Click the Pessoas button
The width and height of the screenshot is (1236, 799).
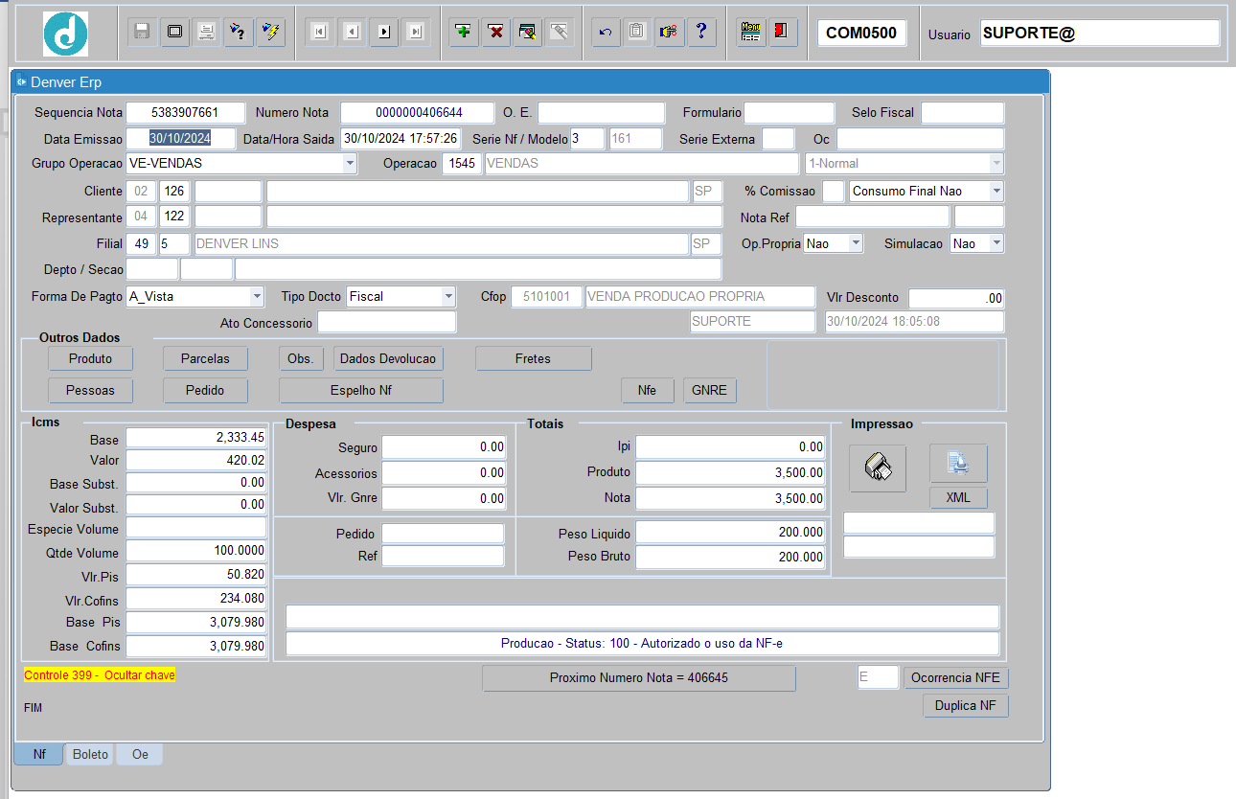pos(90,390)
